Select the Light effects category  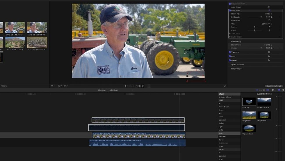tap(229, 126)
